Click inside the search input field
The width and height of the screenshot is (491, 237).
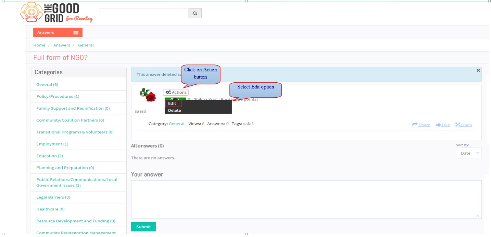(144, 13)
